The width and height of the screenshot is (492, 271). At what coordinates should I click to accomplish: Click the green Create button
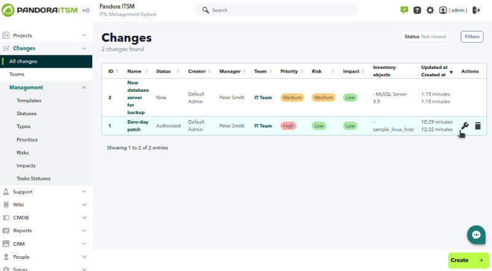pos(469,261)
